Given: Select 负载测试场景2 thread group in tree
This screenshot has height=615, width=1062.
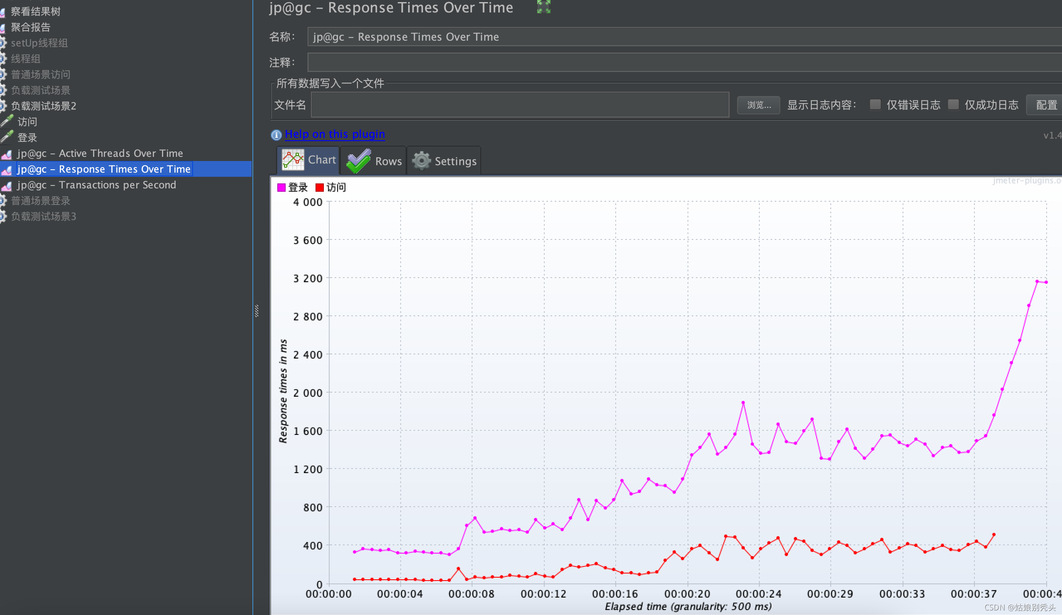Looking at the screenshot, I should [44, 106].
